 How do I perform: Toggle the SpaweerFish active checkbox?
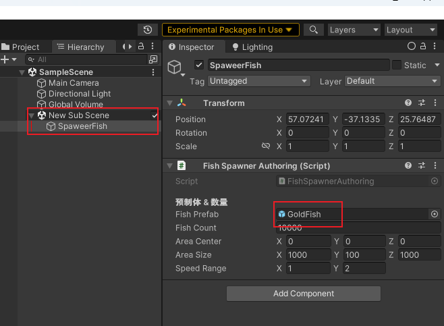[x=199, y=65]
